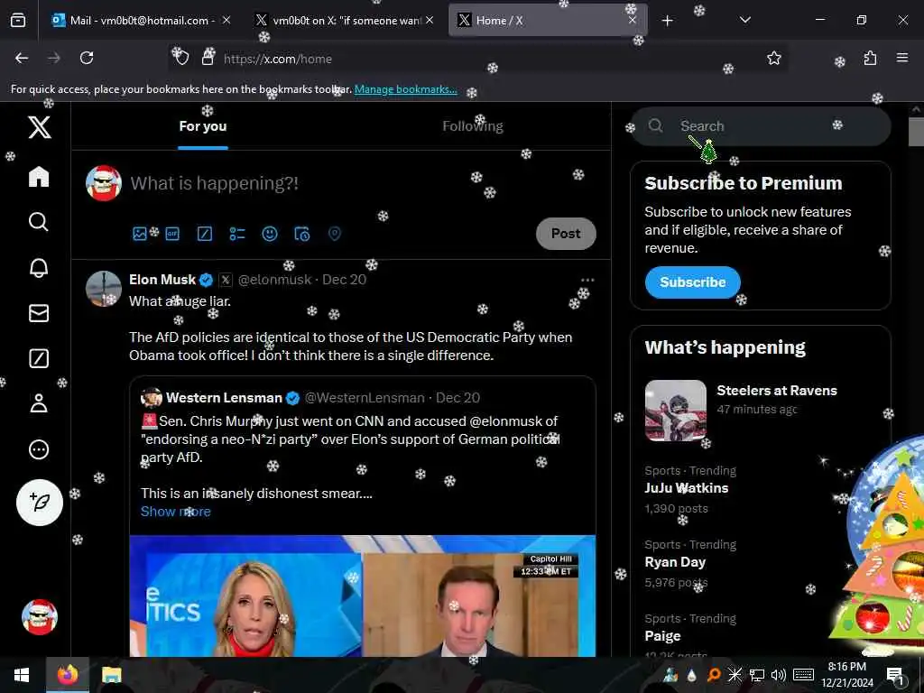Open More circle icon in sidebar
The image size is (924, 693).
[39, 449]
